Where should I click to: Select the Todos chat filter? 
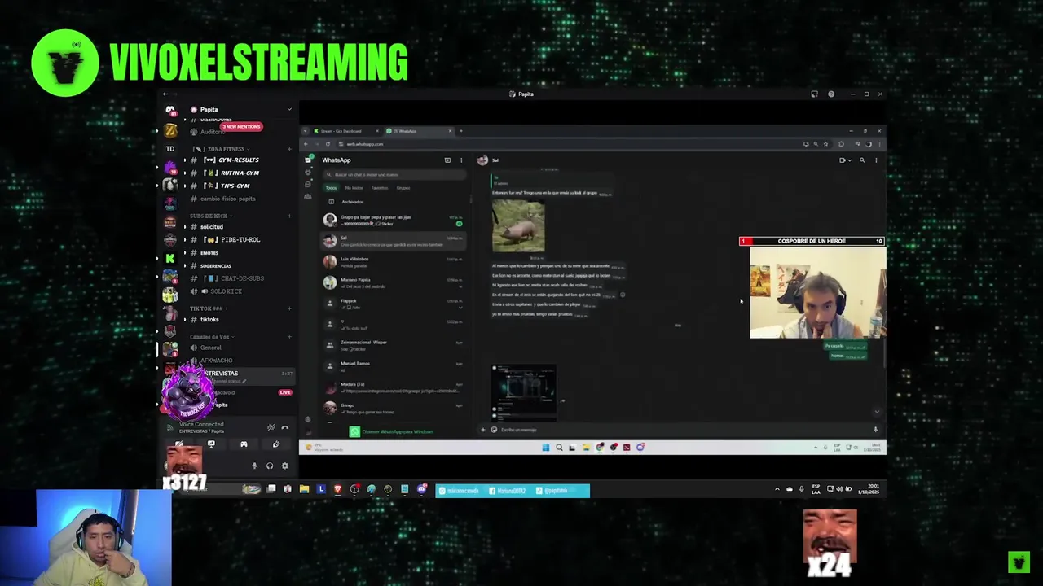(331, 188)
